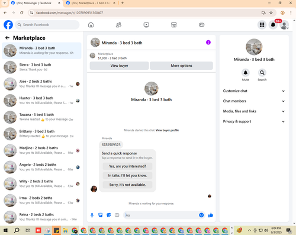
Task: Attach a photo using the image icon
Action: [101, 215]
